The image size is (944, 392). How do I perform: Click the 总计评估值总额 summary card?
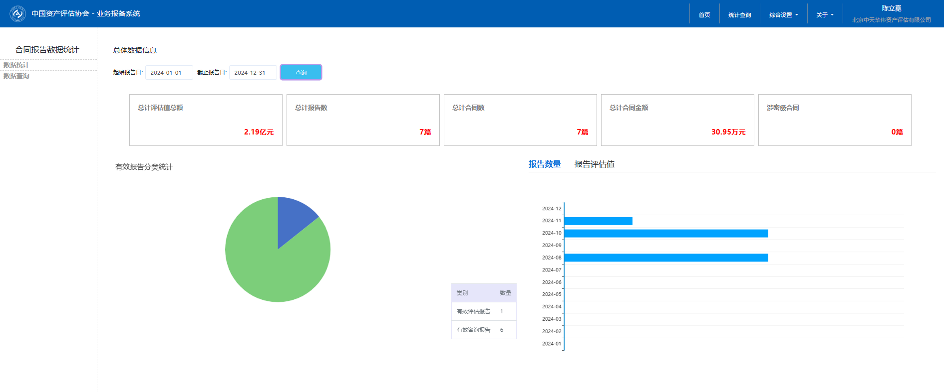tap(206, 120)
